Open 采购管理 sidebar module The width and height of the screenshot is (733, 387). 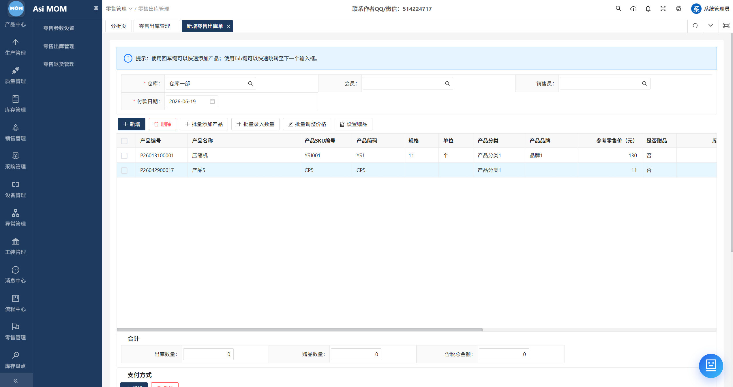(16, 161)
